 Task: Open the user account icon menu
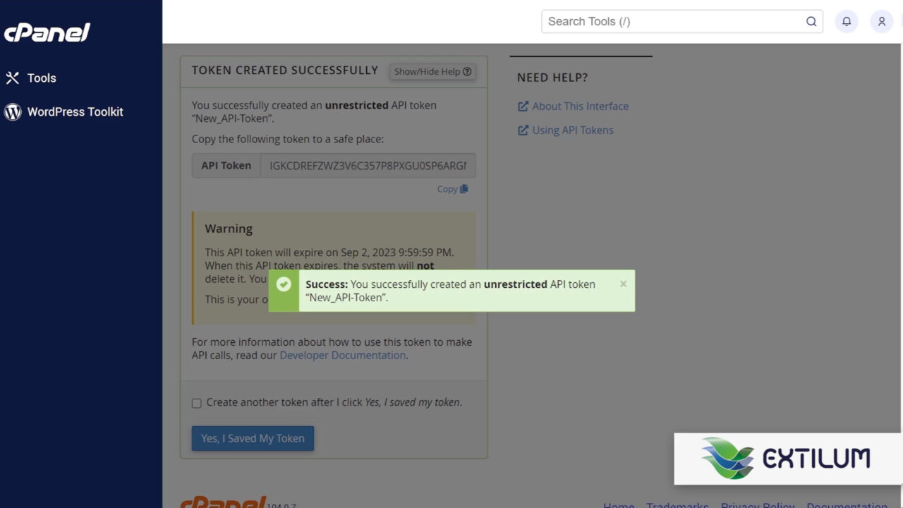[881, 21]
